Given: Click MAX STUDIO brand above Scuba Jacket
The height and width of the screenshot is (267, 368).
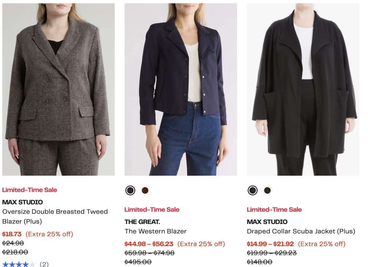Looking at the screenshot, I should [267, 222].
